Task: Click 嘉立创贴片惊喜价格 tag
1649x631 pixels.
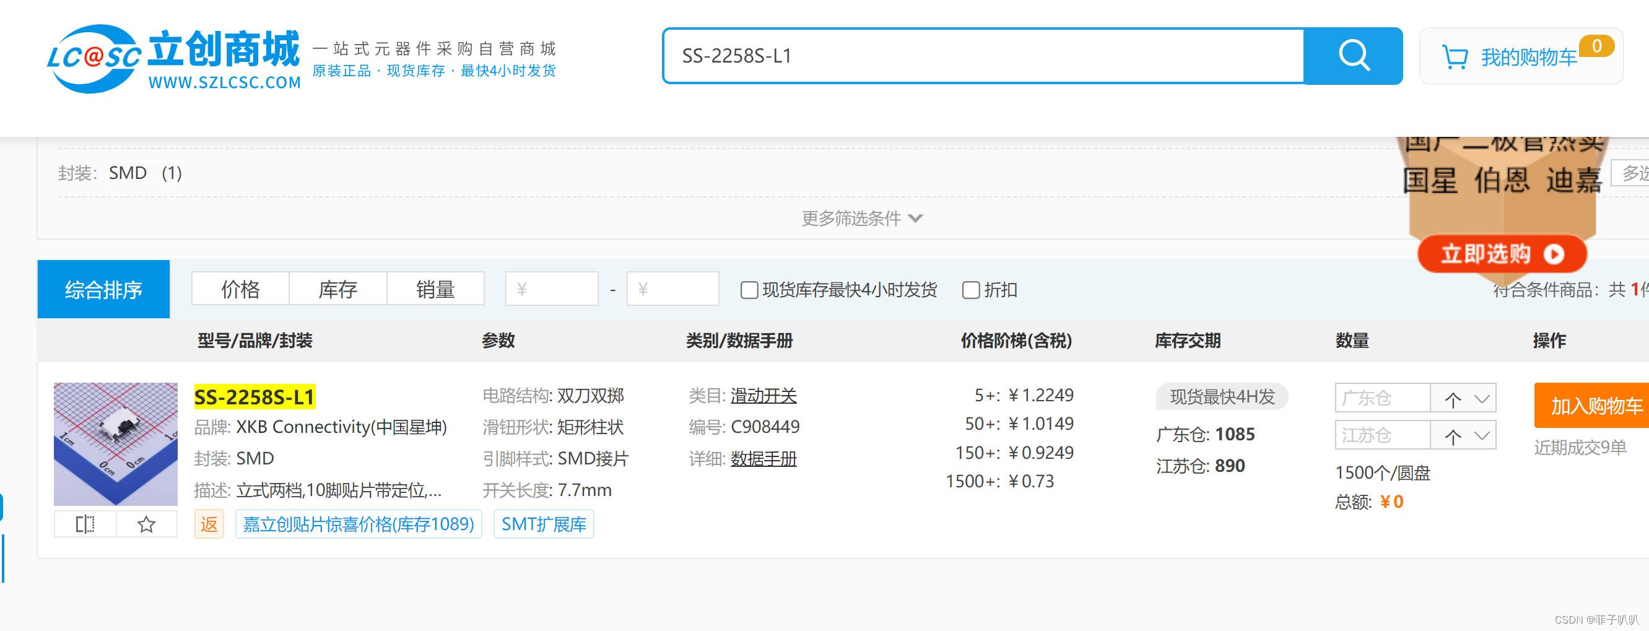Action: [x=359, y=524]
